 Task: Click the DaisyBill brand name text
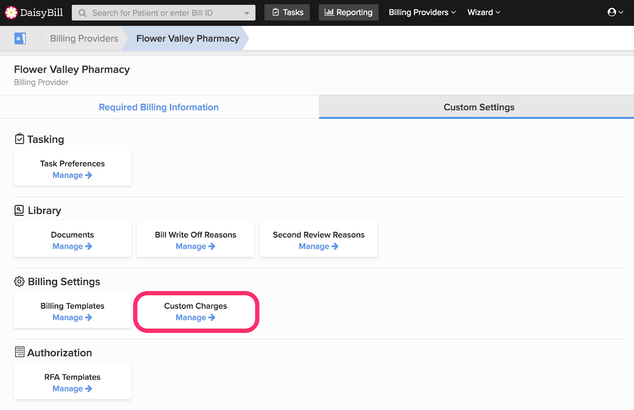42,13
